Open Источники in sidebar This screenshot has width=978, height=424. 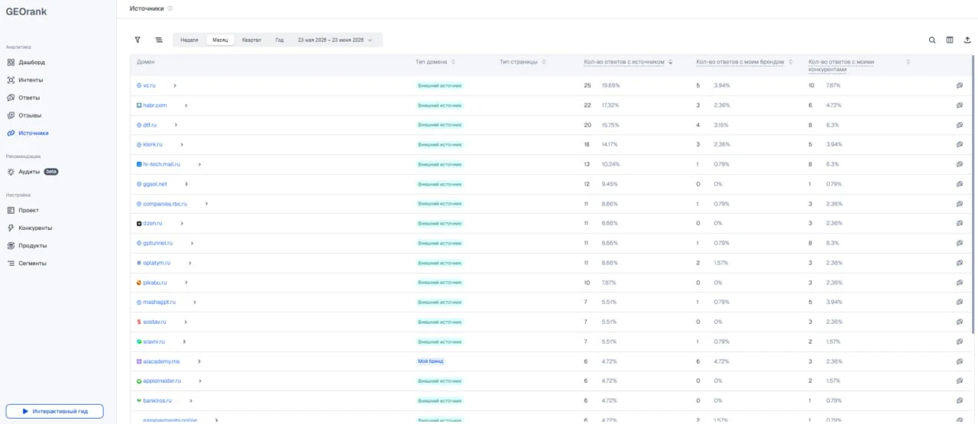[28, 133]
